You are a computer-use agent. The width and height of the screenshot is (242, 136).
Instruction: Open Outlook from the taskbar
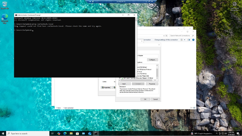tap(90, 134)
